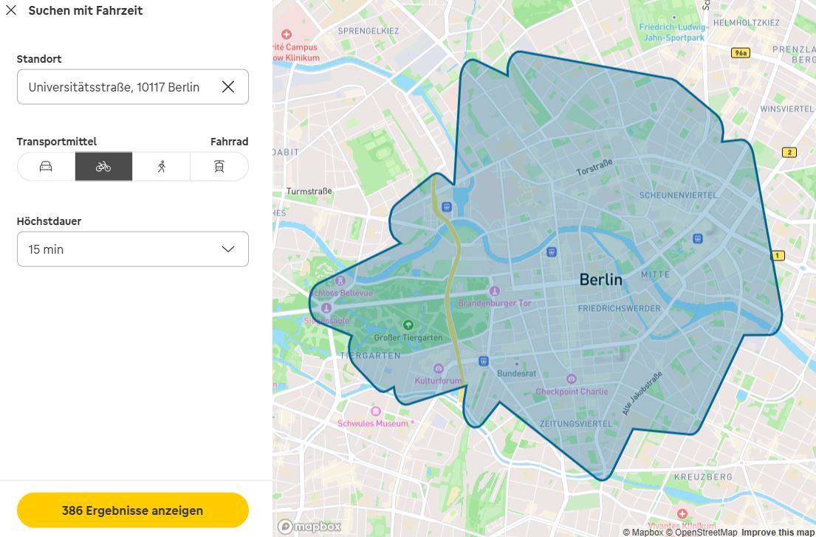Screen dimensions: 816x537
Task: Click into the Universitätsstraße location field
Action: 114,87
